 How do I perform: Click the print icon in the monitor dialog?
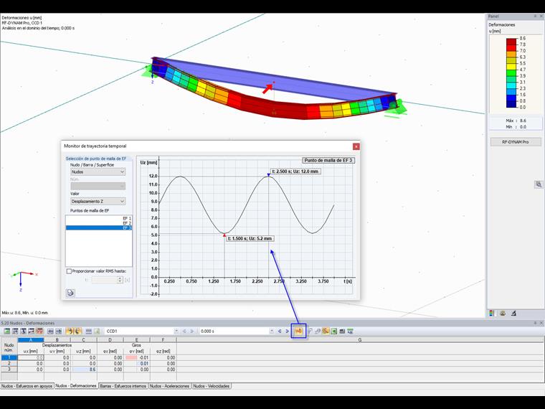click(70, 293)
